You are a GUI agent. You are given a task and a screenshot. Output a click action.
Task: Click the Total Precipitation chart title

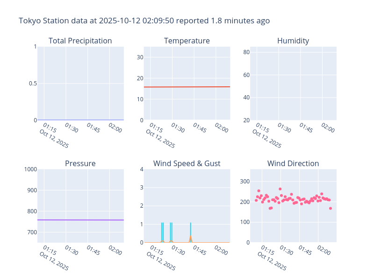coord(80,41)
